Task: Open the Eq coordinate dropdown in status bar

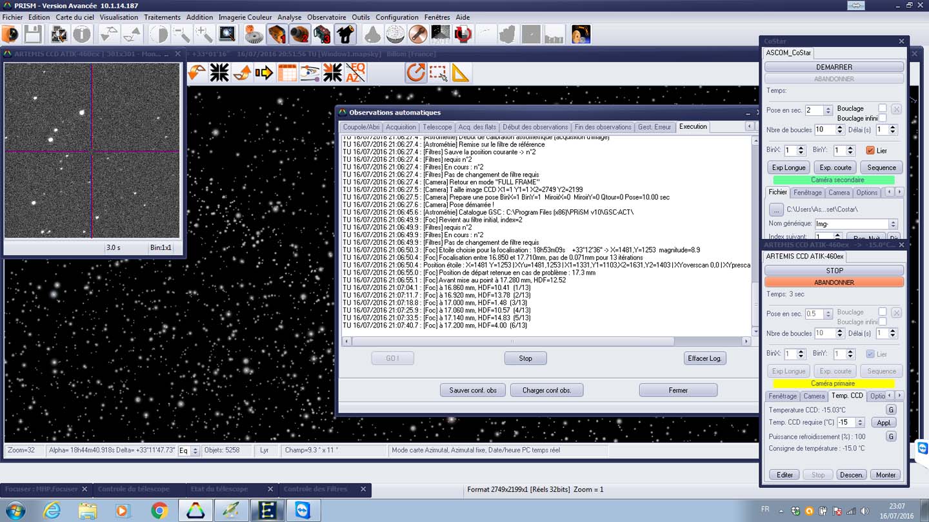Action: tap(184, 450)
